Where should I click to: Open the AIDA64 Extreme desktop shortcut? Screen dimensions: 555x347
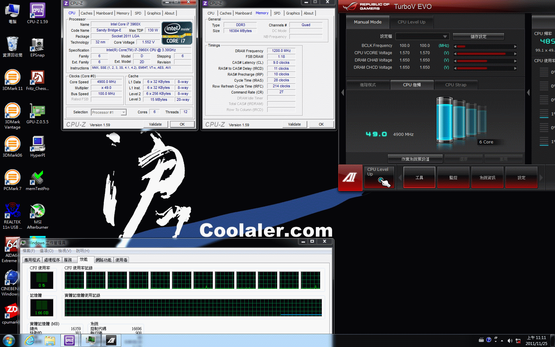point(10,250)
